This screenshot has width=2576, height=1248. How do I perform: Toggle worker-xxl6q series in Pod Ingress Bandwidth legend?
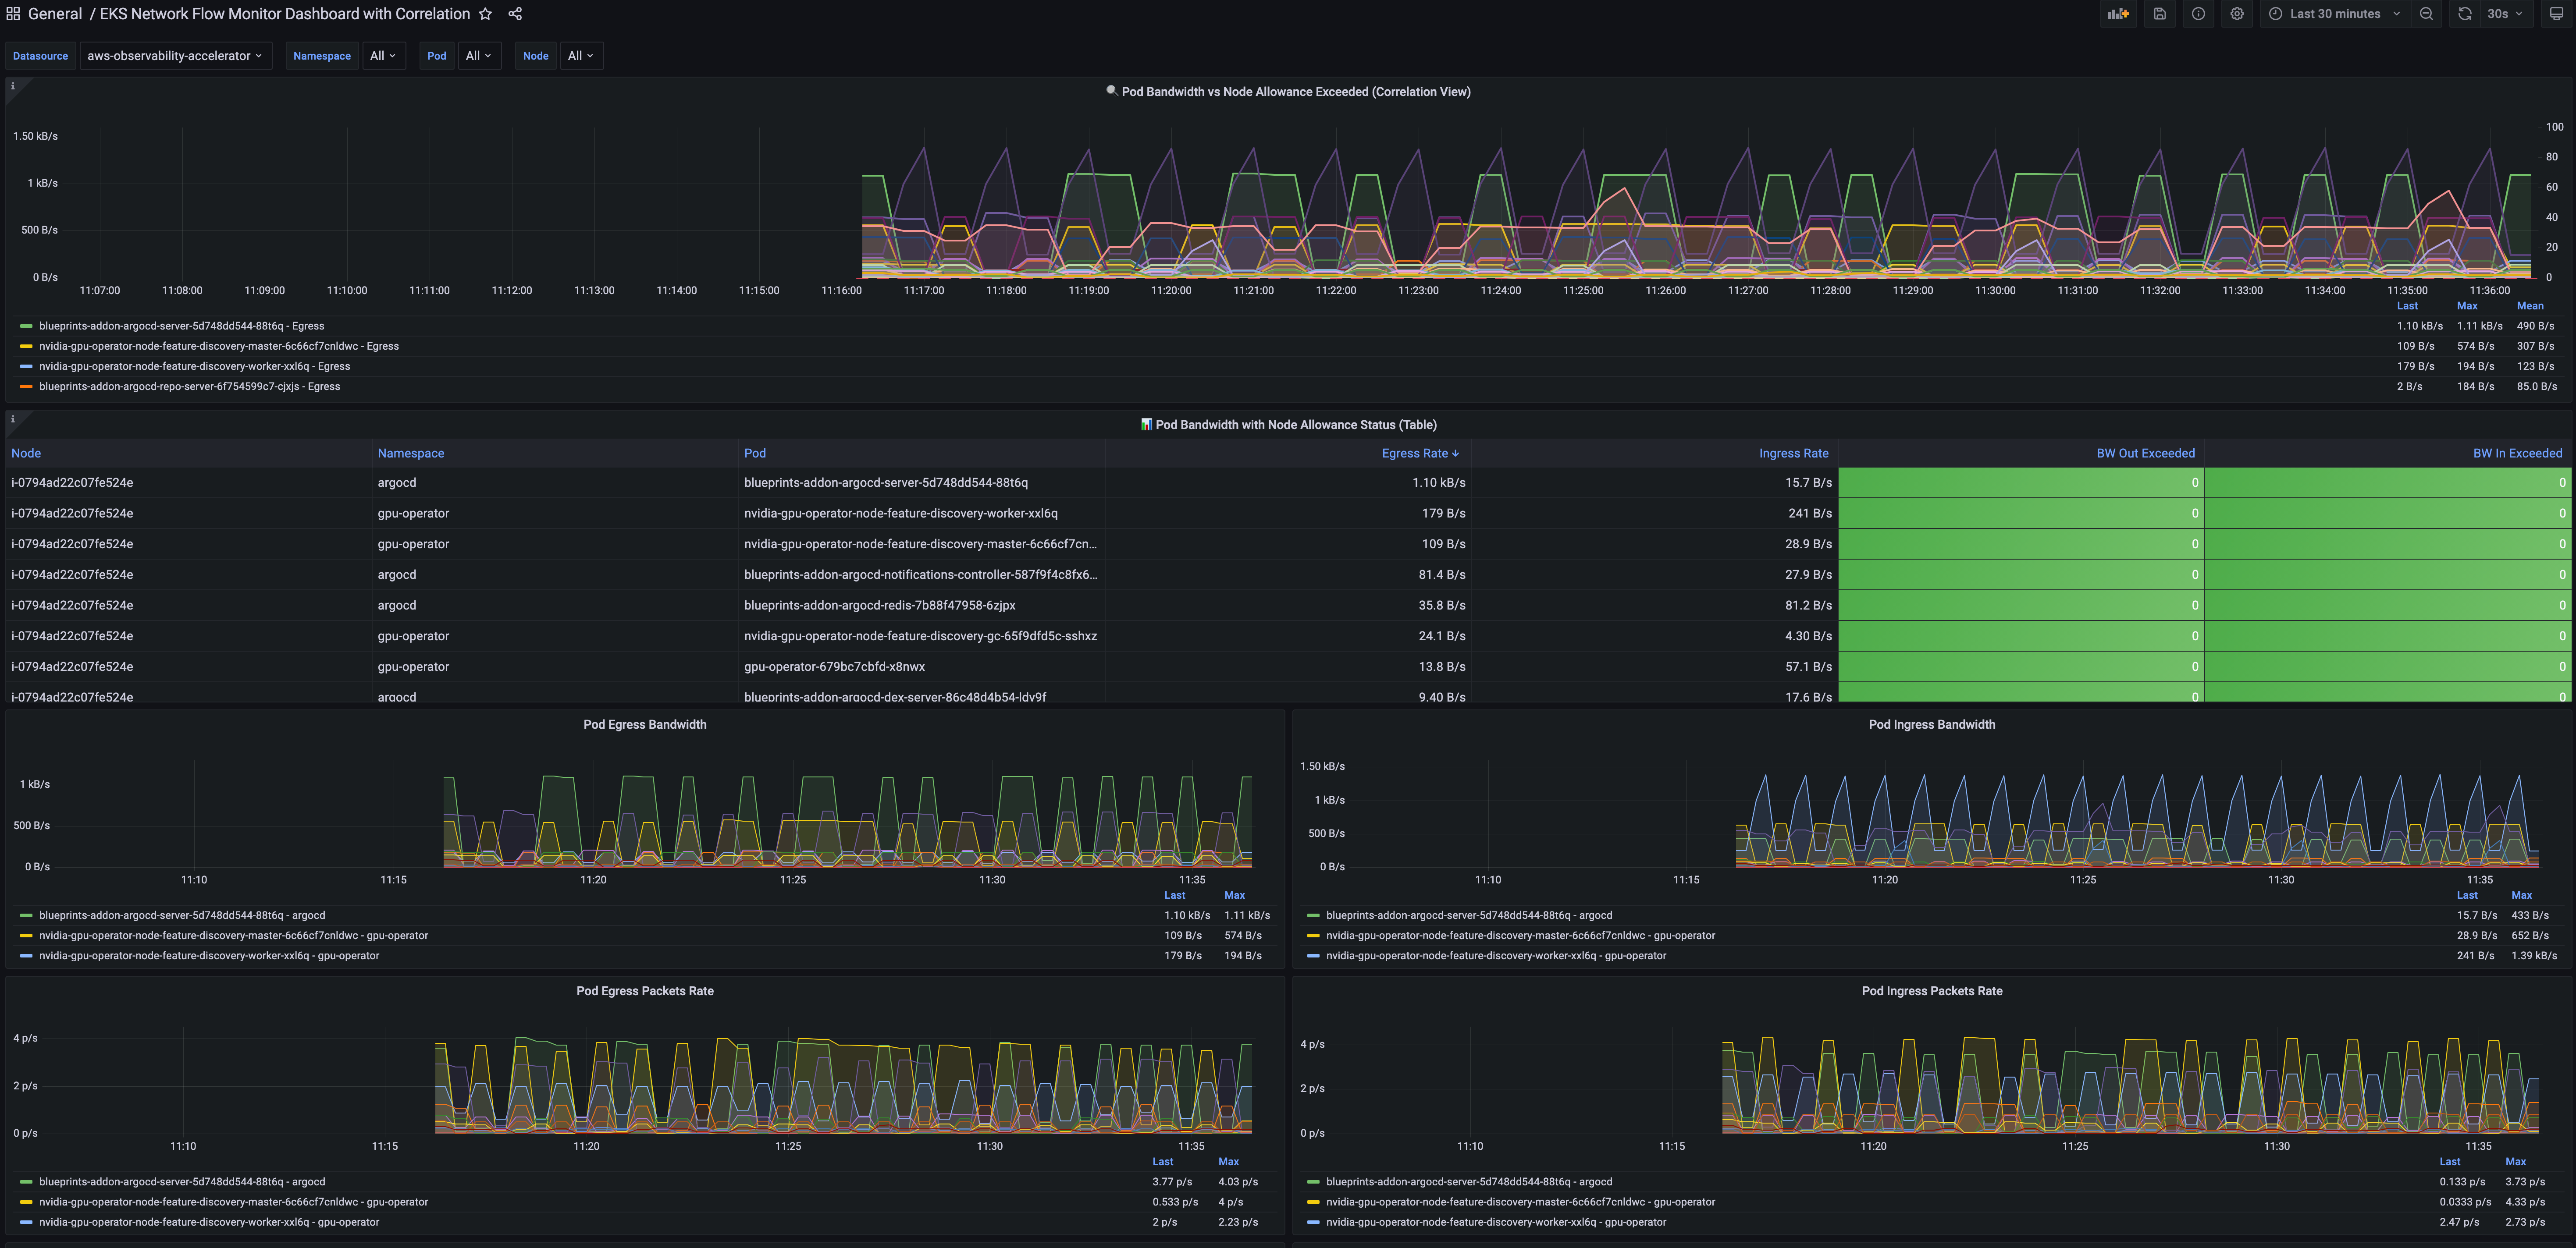(1495, 956)
